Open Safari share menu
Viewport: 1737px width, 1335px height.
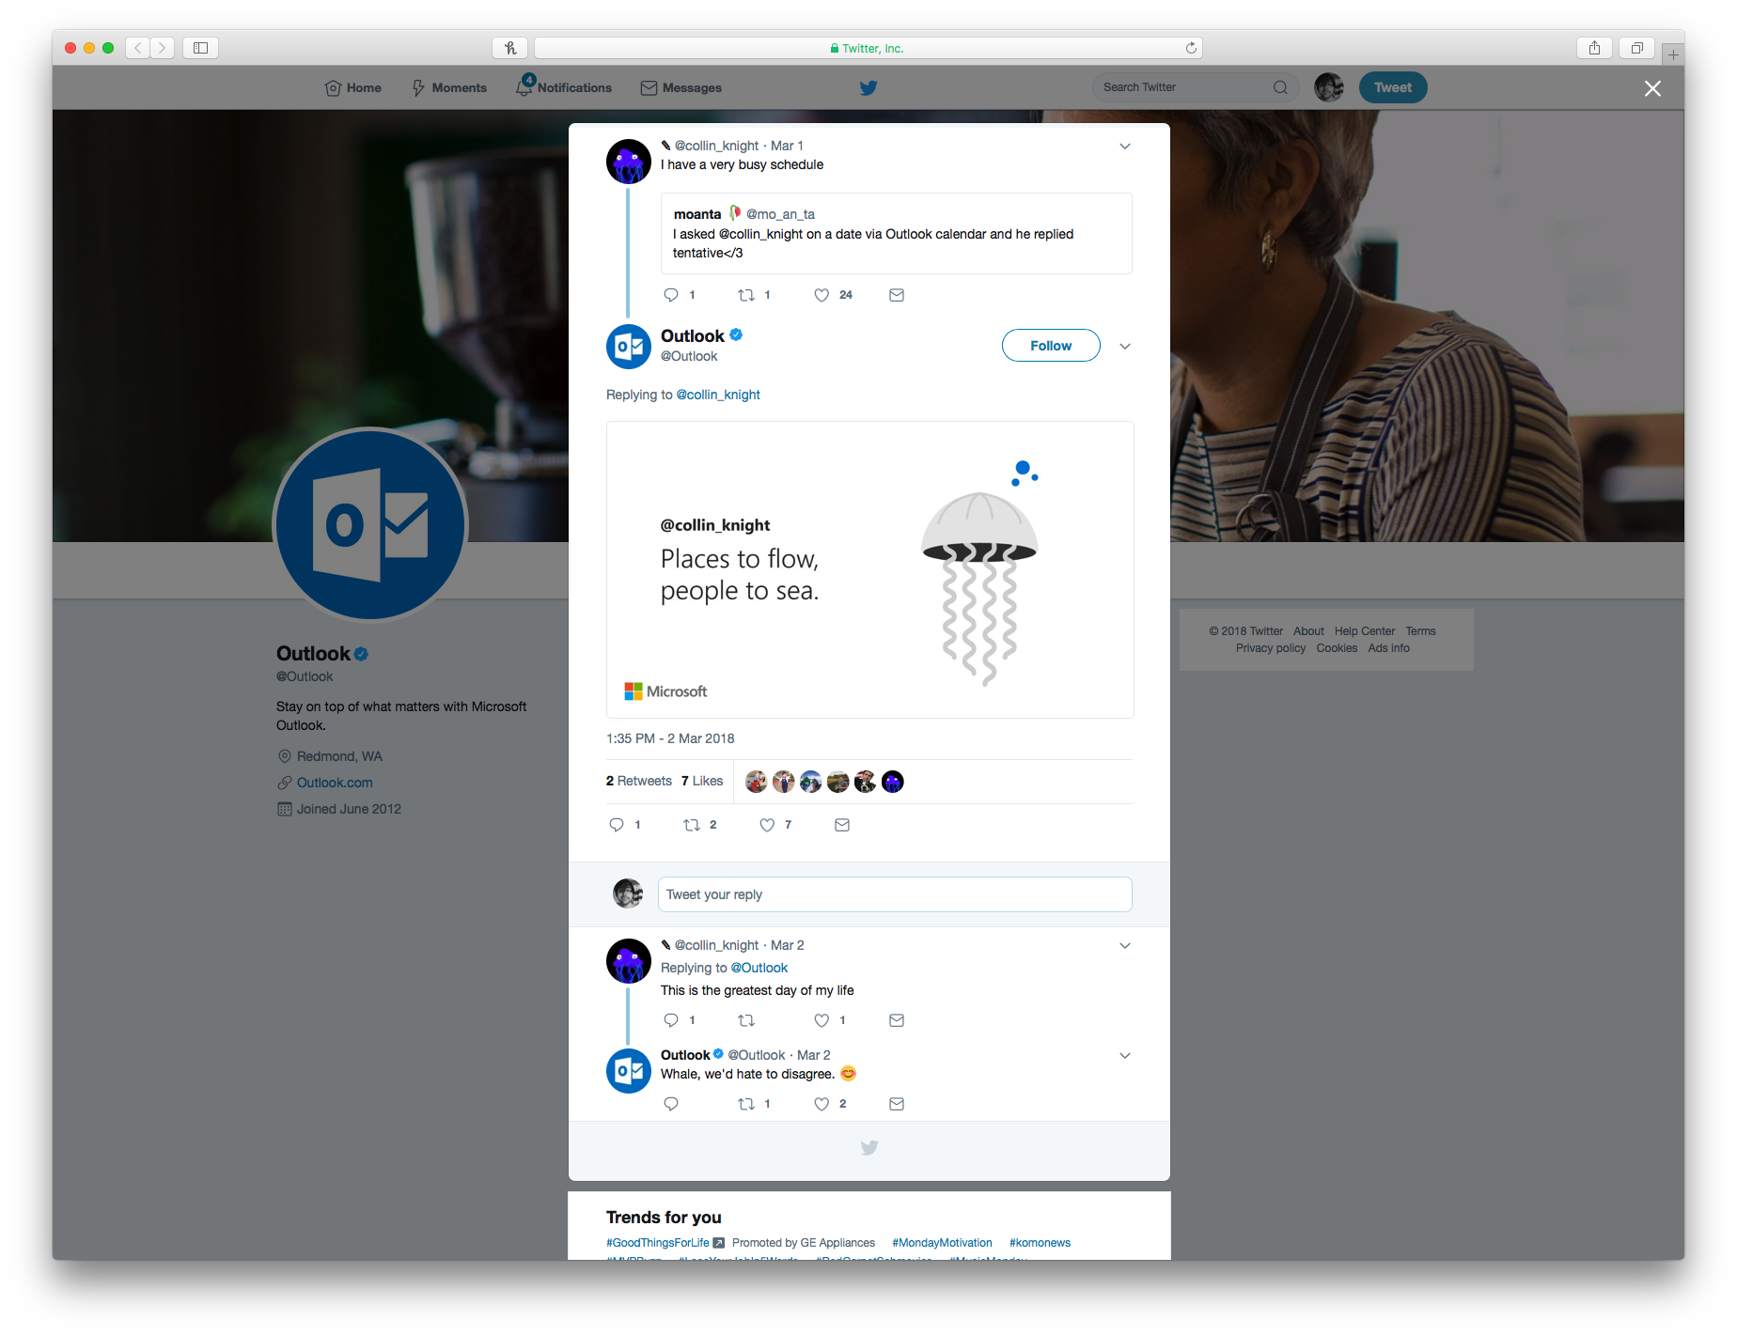(1594, 48)
